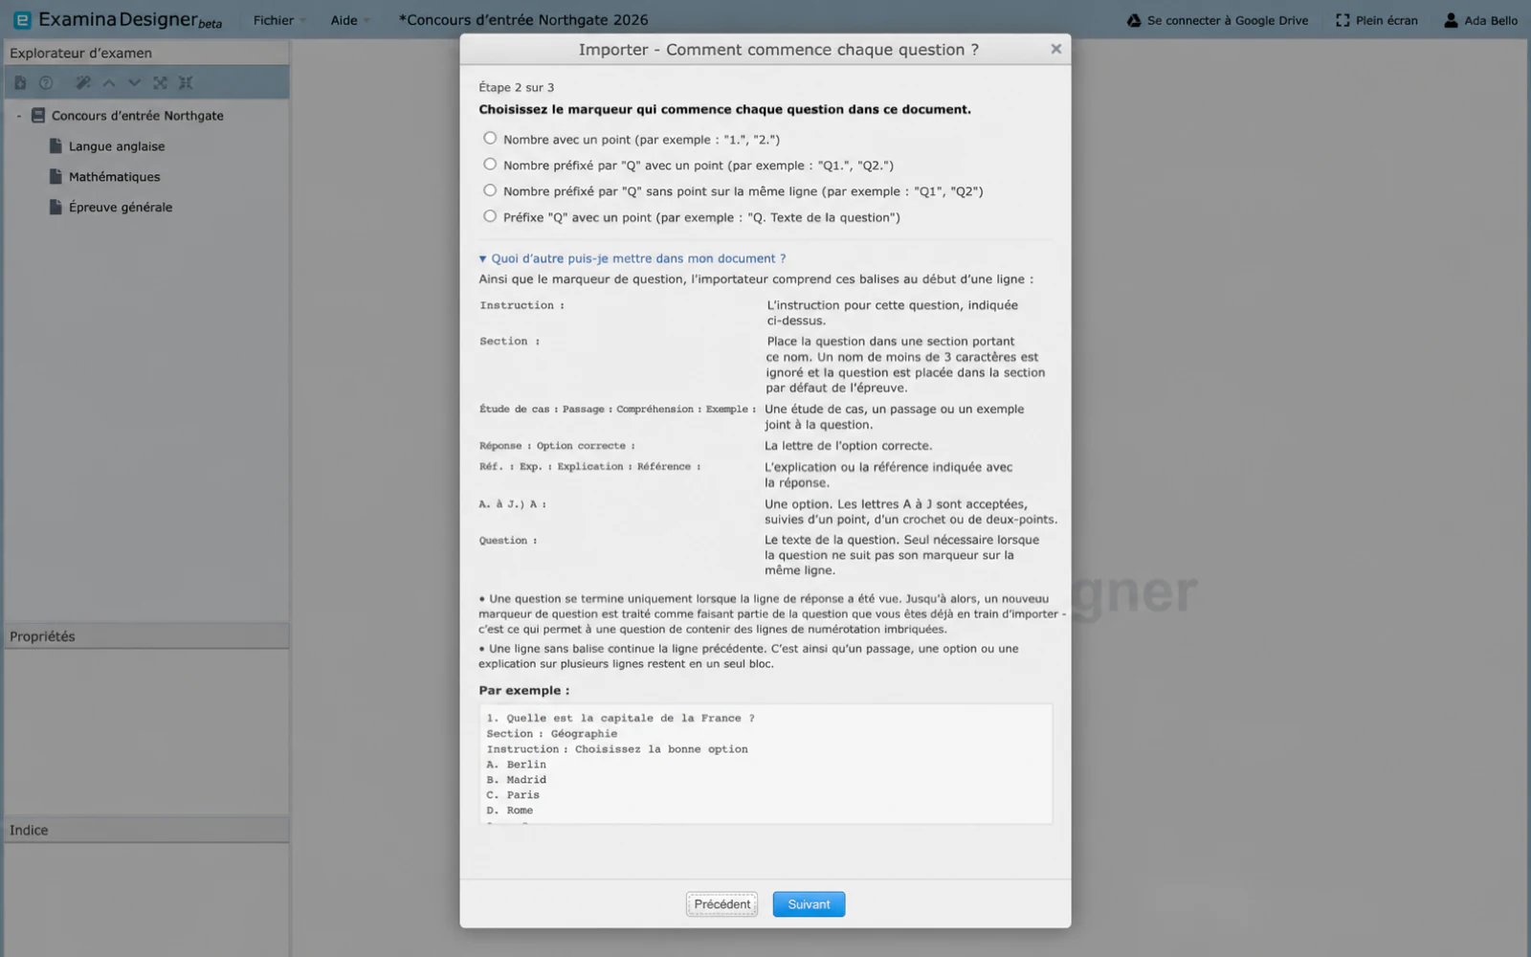The width and height of the screenshot is (1531, 957).
Task: Click the question mark icon in the explorer toolbar
Action: pyautogui.click(x=46, y=83)
